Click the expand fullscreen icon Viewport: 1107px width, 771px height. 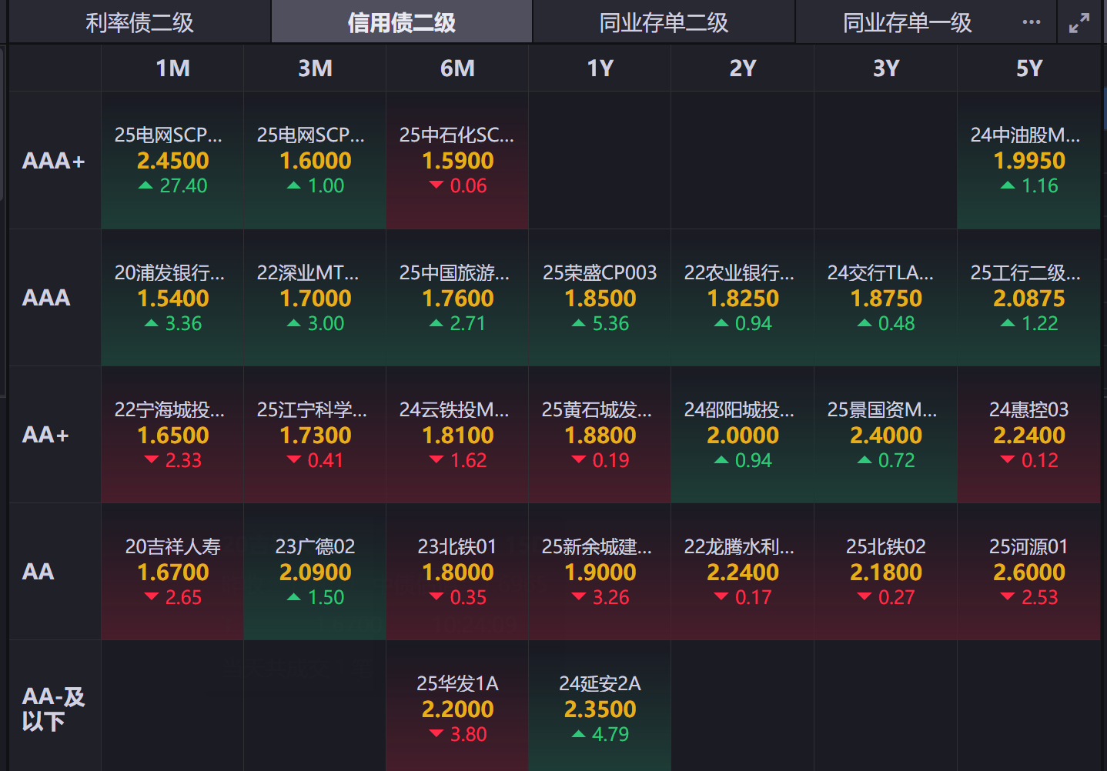[1079, 23]
